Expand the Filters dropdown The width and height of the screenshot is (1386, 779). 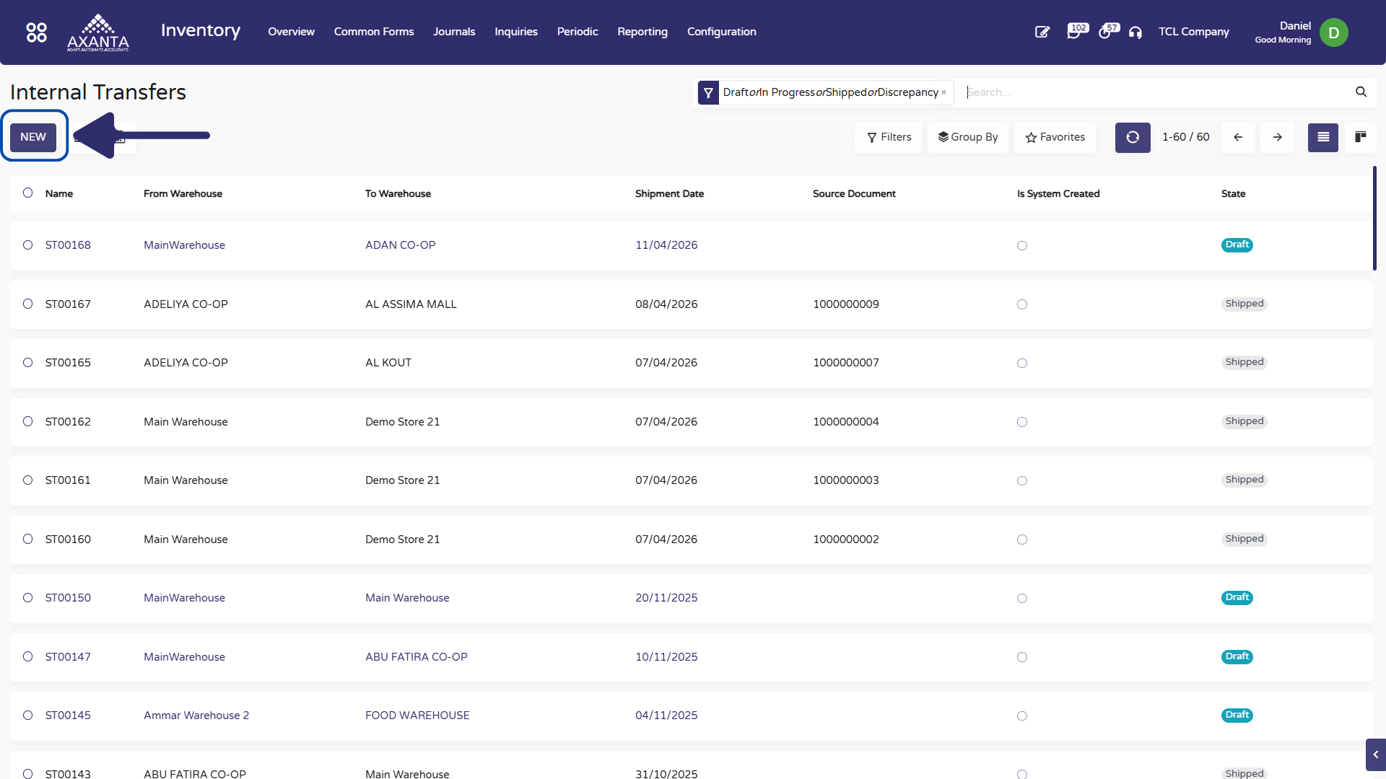click(889, 137)
